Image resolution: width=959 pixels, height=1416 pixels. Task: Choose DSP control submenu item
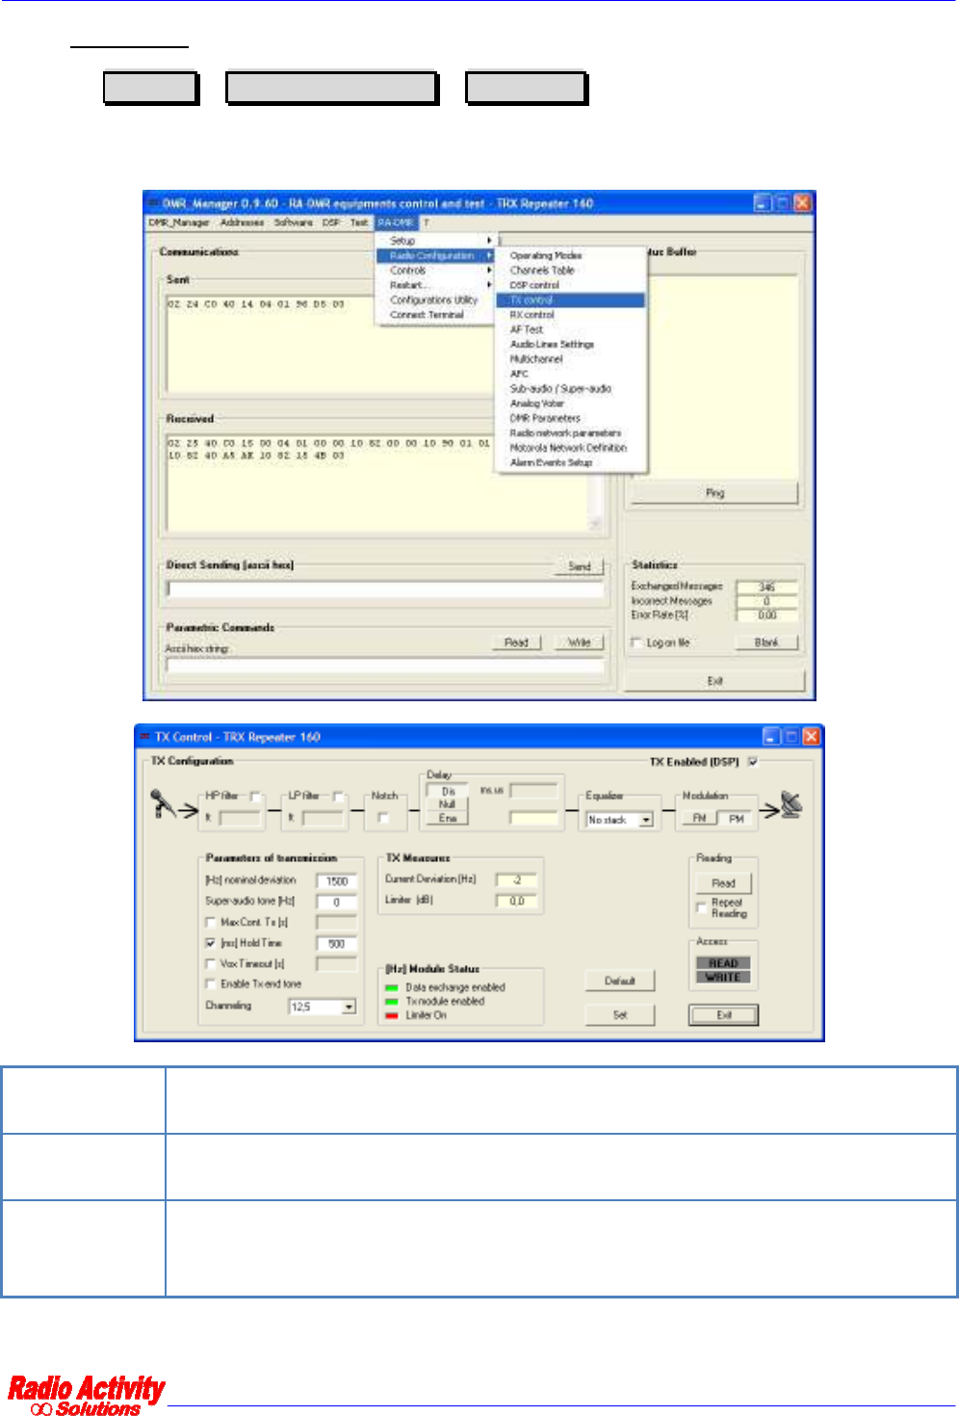pyautogui.click(x=570, y=285)
